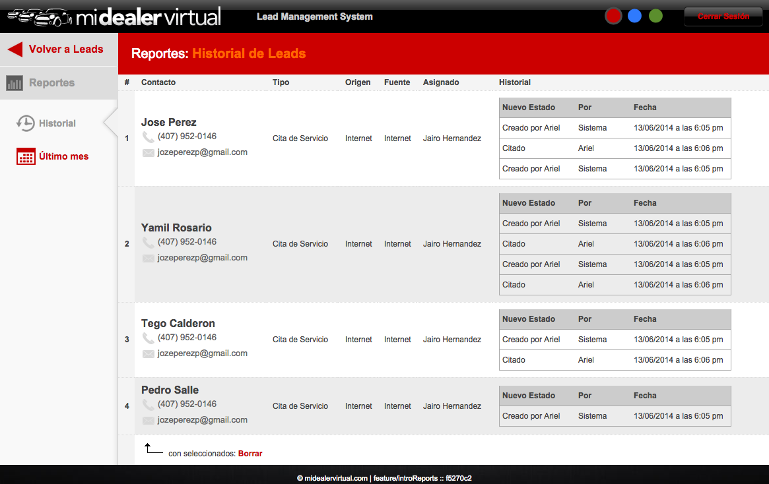Click phone icon for Jose Perez

coord(148,136)
